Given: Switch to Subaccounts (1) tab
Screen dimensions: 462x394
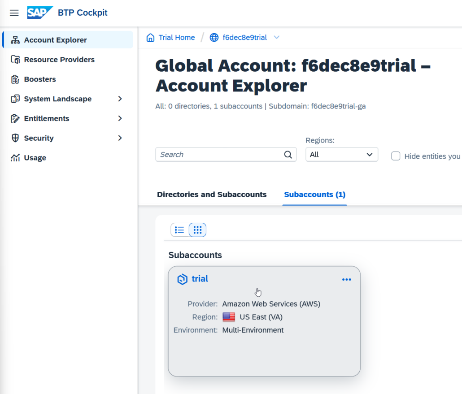Looking at the screenshot, I should point(315,195).
